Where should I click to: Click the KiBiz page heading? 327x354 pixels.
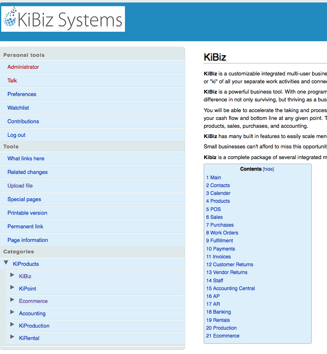click(215, 57)
